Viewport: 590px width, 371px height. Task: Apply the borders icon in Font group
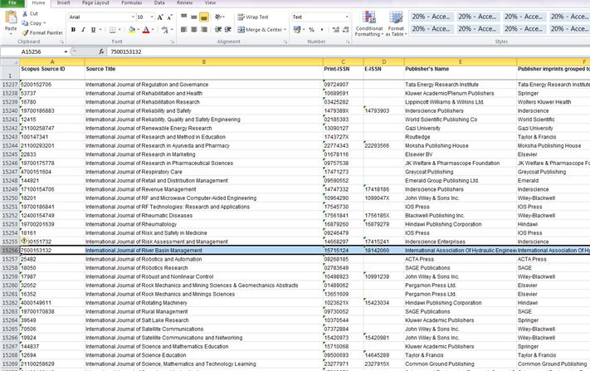point(112,30)
